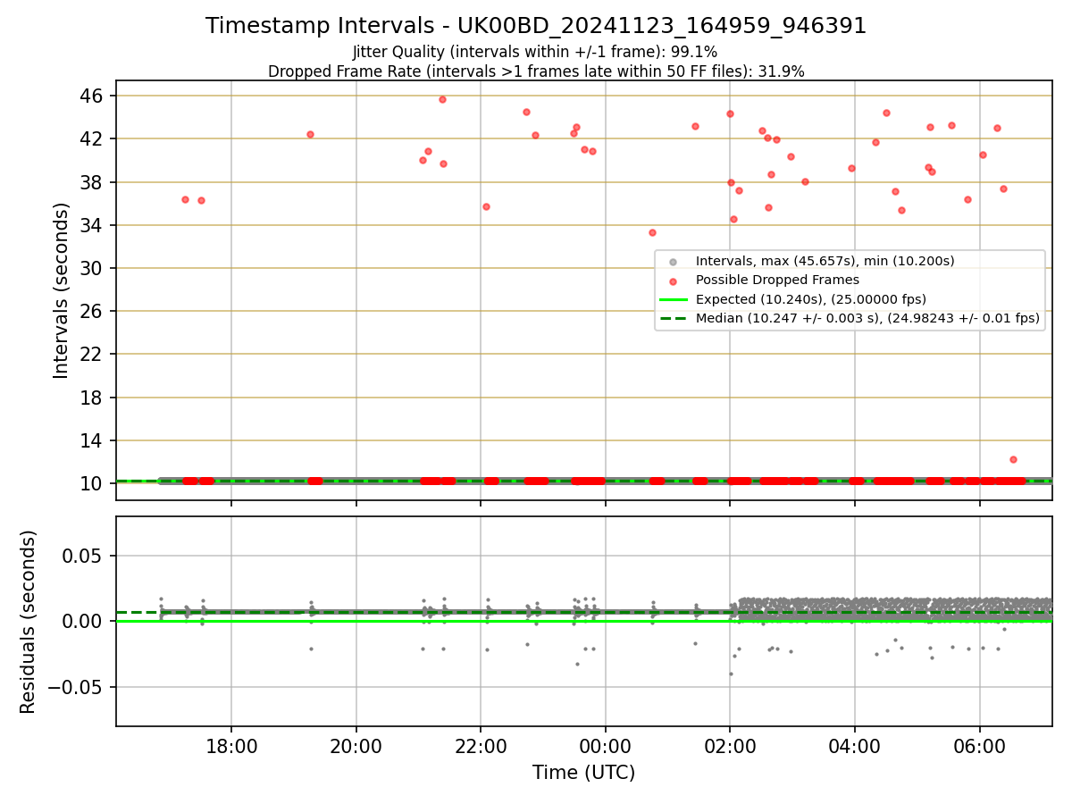Click legend entry starting 'Median (10.247 +/- 0.003 s)'
Image resolution: width=1072 pixels, height=804 pixels.
pyautogui.click(x=867, y=318)
